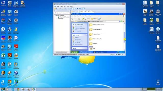Close the Library panel

[69, 11]
